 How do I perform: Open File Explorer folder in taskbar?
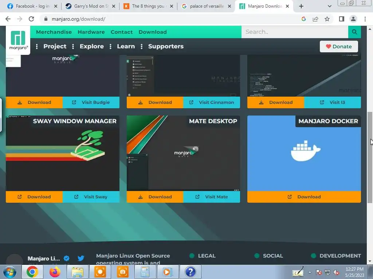78,272
